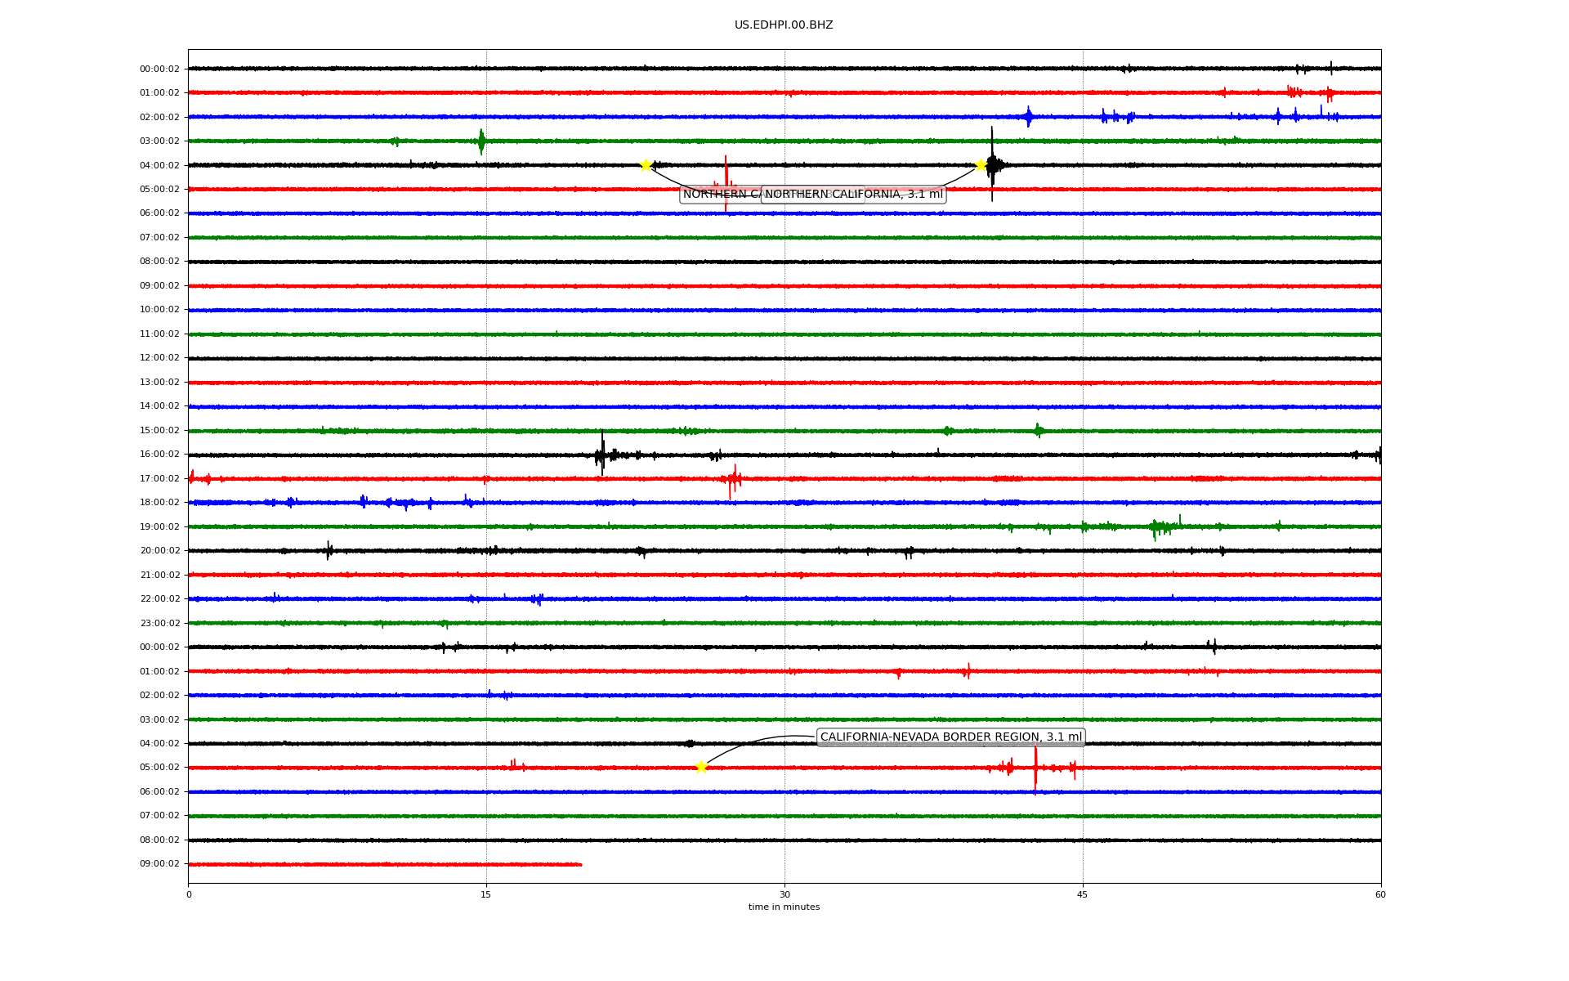
Task: Click the 15 tick on the x-axis
Action: pyautogui.click(x=486, y=894)
